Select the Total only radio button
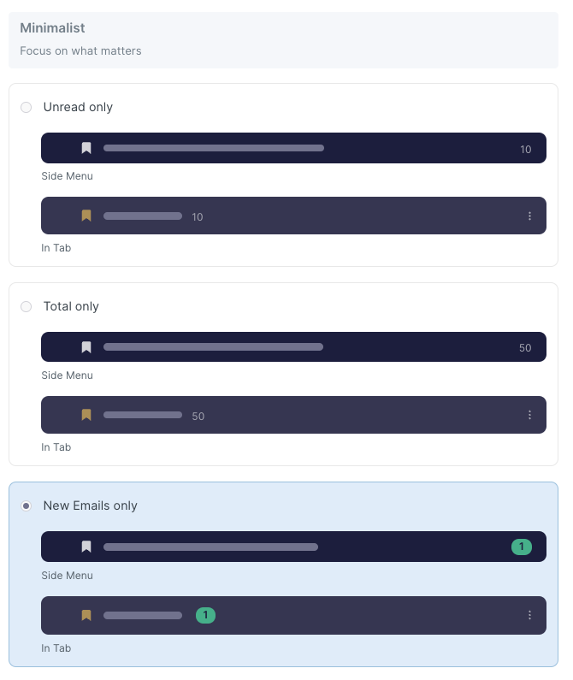Image resolution: width=573 pixels, height=680 pixels. pyautogui.click(x=27, y=306)
